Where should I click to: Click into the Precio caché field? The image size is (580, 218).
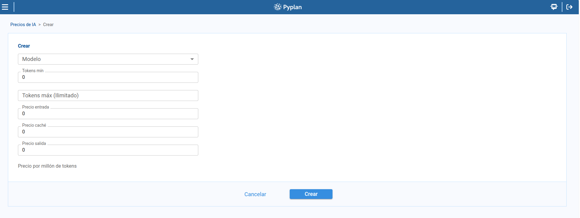(x=108, y=132)
